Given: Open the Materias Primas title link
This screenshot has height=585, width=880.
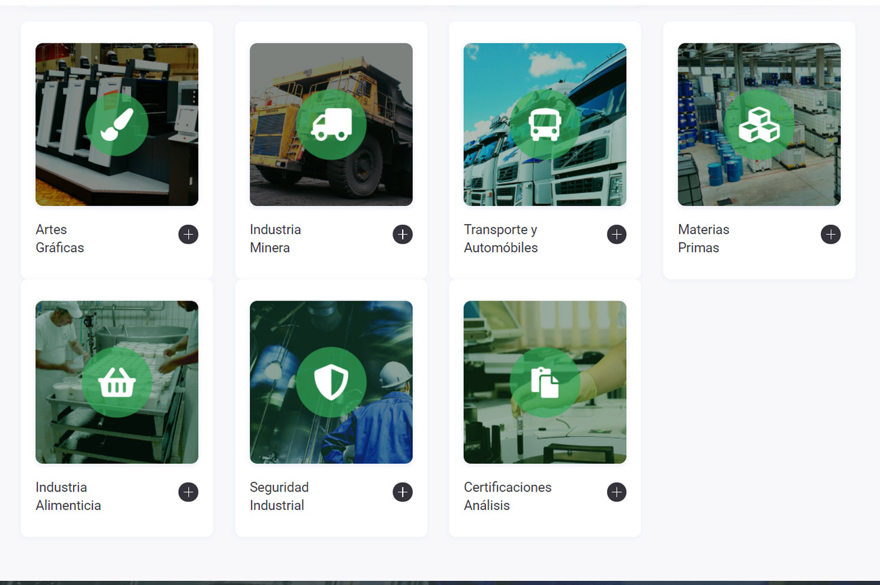Looking at the screenshot, I should click(704, 238).
